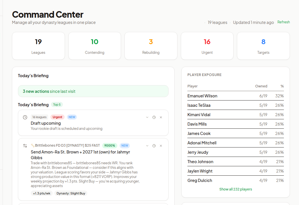Snooze the Draft upcoming alert via its clock icon
The image size is (299, 205).
(154, 117)
